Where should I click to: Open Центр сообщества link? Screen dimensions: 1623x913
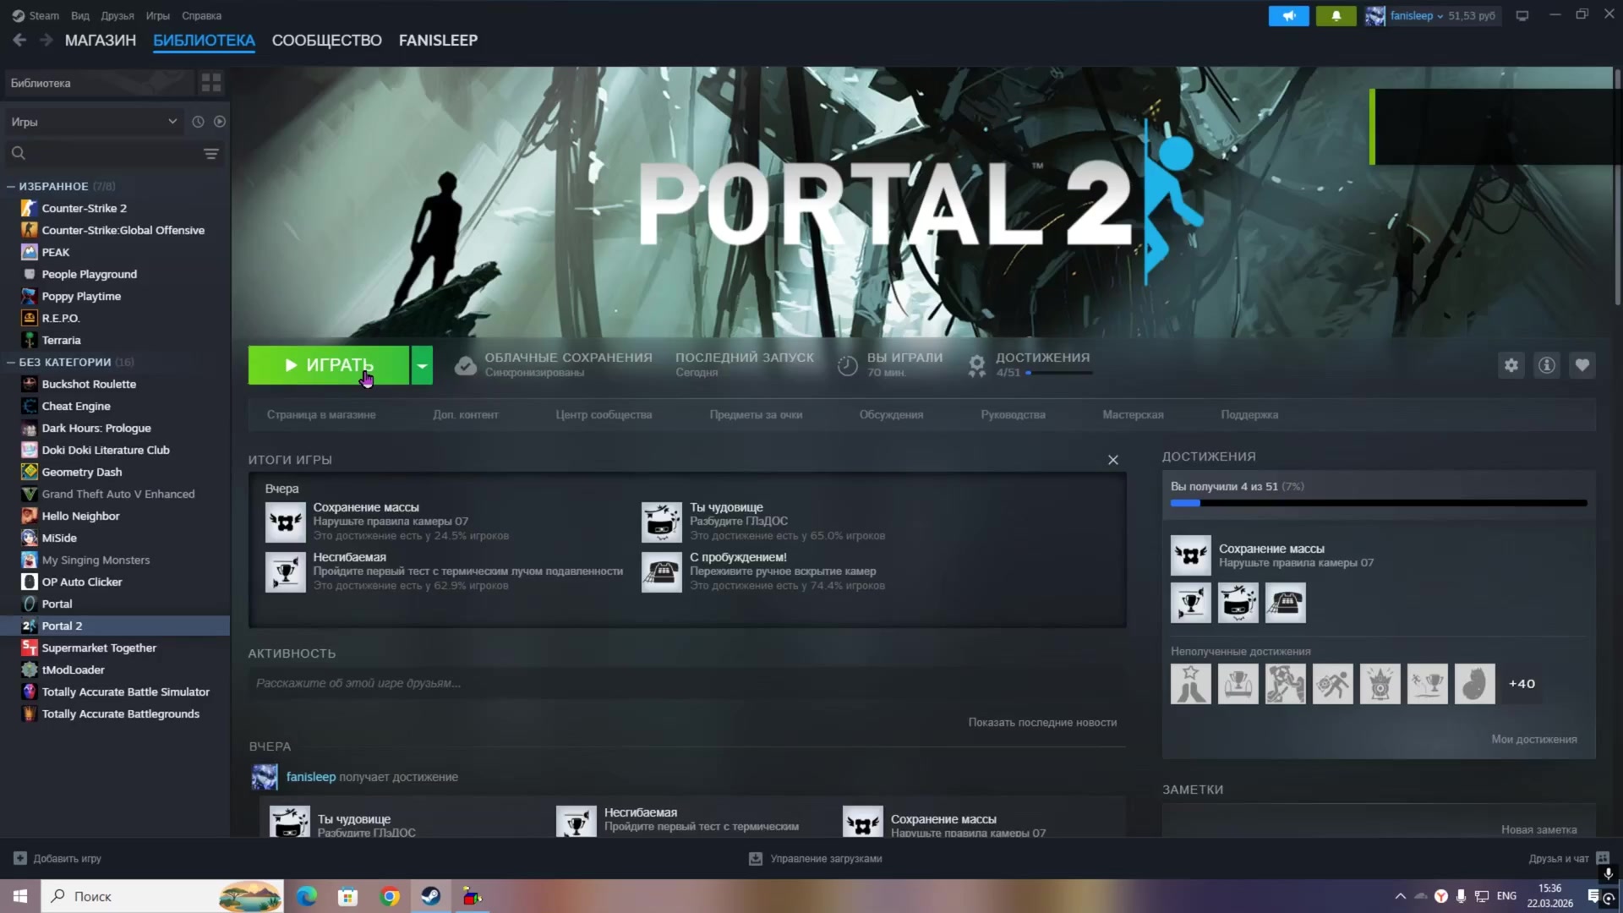click(604, 415)
